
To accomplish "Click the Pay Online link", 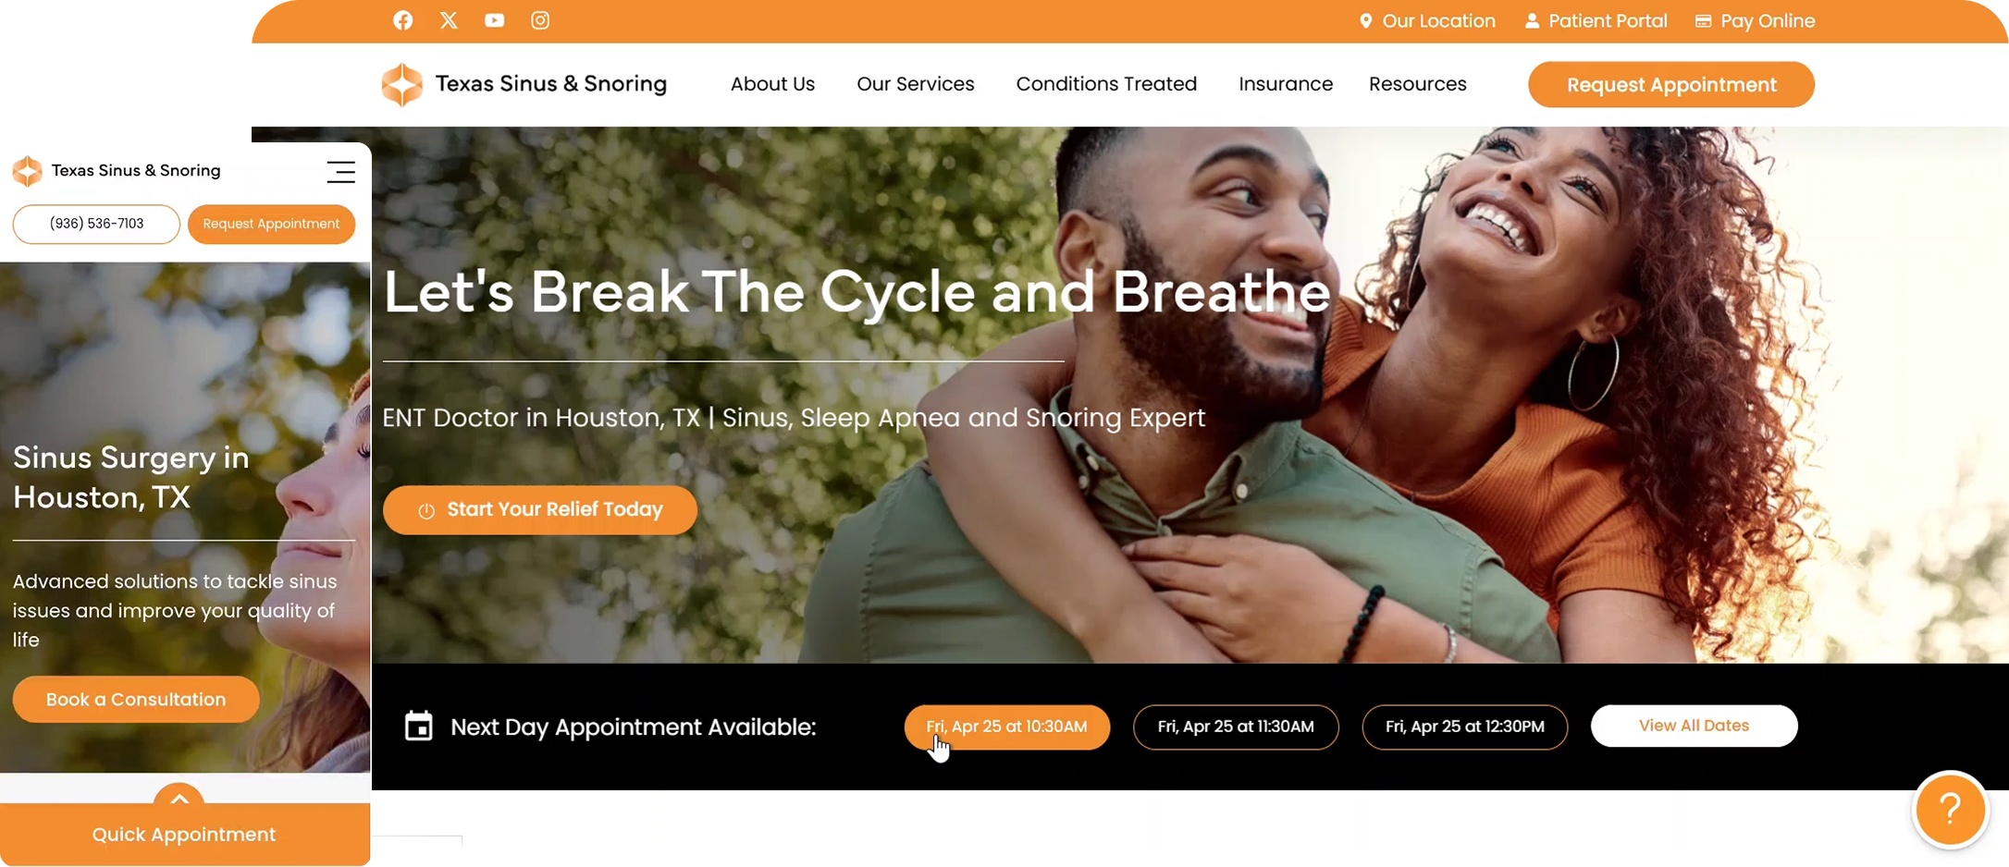I will pyautogui.click(x=1755, y=20).
